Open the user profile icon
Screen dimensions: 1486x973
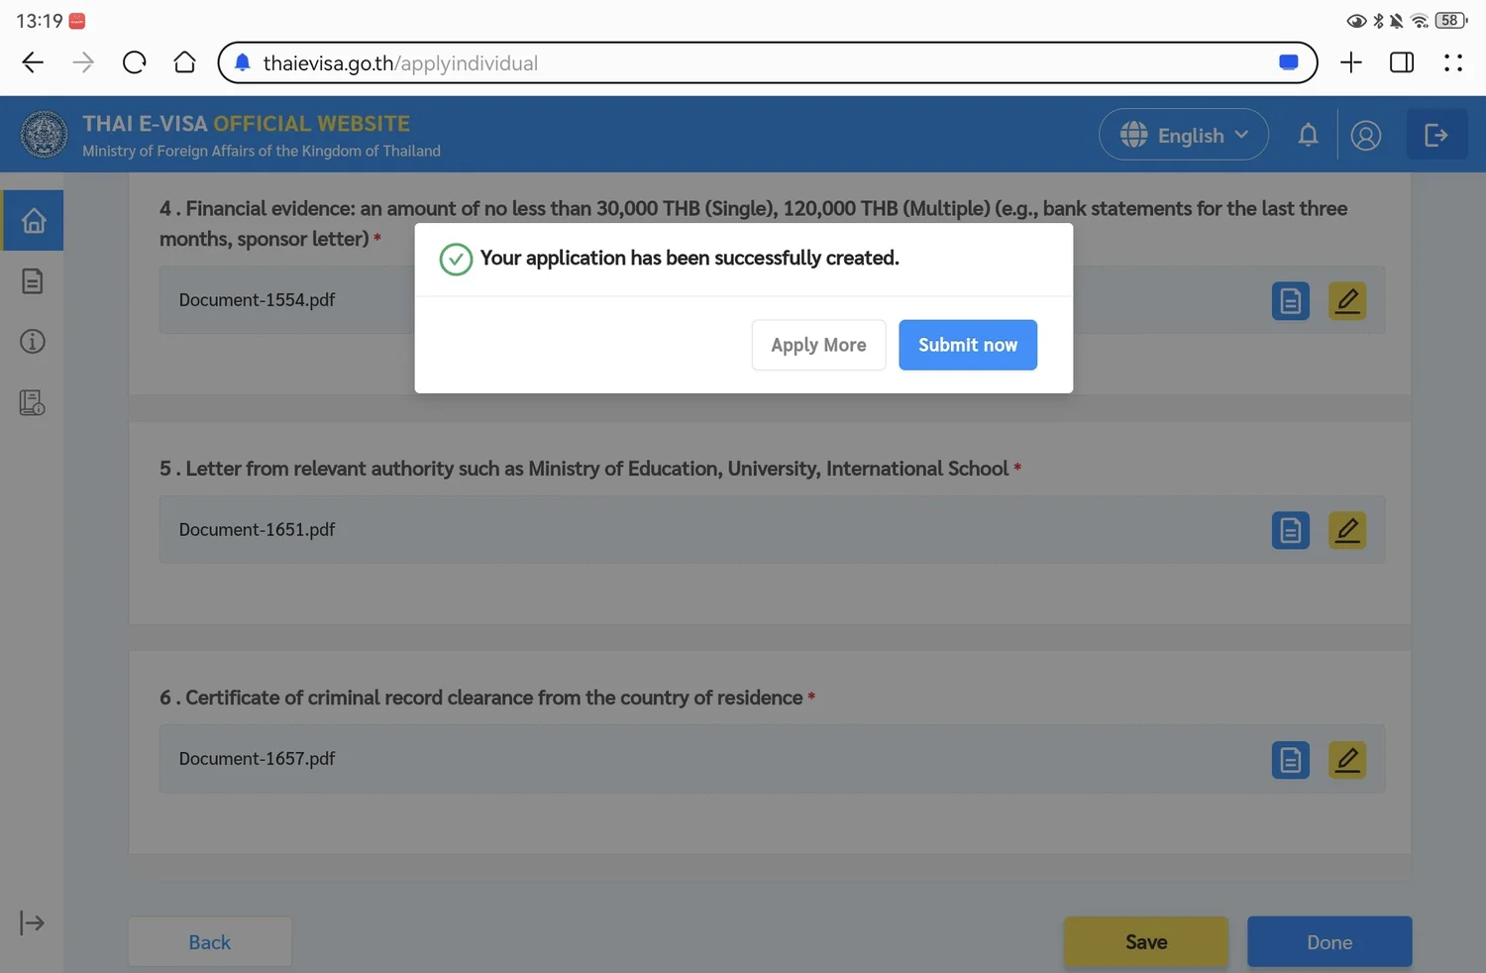tap(1365, 135)
